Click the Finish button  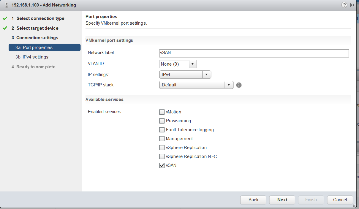(x=311, y=200)
